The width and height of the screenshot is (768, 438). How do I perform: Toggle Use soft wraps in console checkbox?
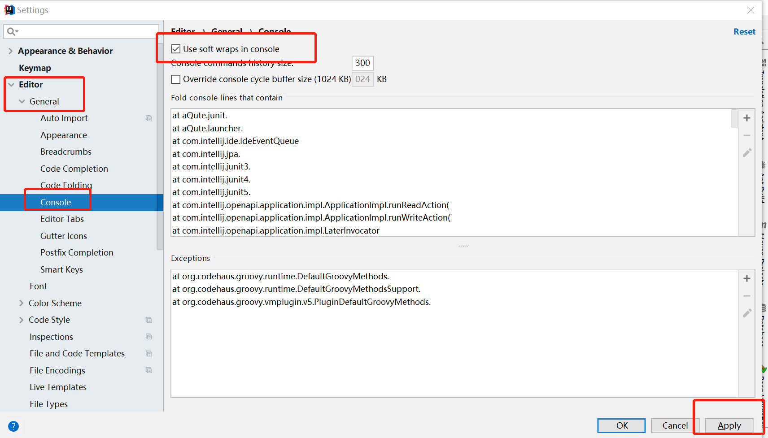176,49
